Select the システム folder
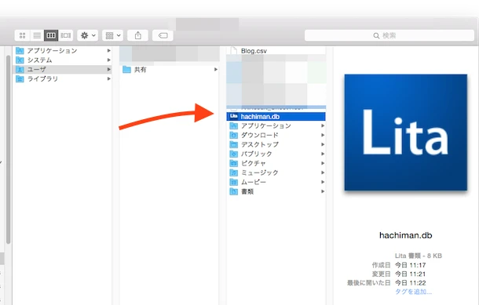 [62, 60]
